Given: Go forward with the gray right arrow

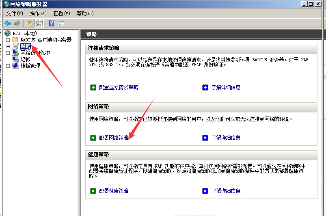Looking at the screenshot, I should click(17, 23).
